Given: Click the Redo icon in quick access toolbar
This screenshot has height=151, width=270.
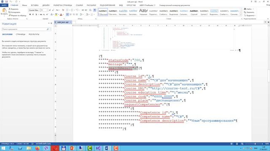Looking at the screenshot, I should [16, 2].
